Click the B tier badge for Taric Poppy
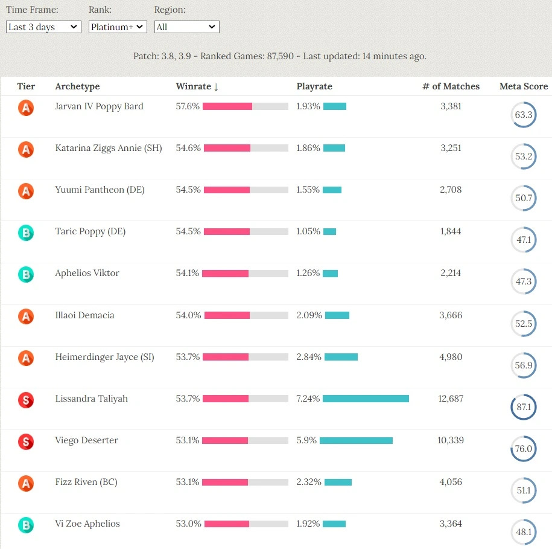This screenshot has width=552, height=549. click(26, 233)
